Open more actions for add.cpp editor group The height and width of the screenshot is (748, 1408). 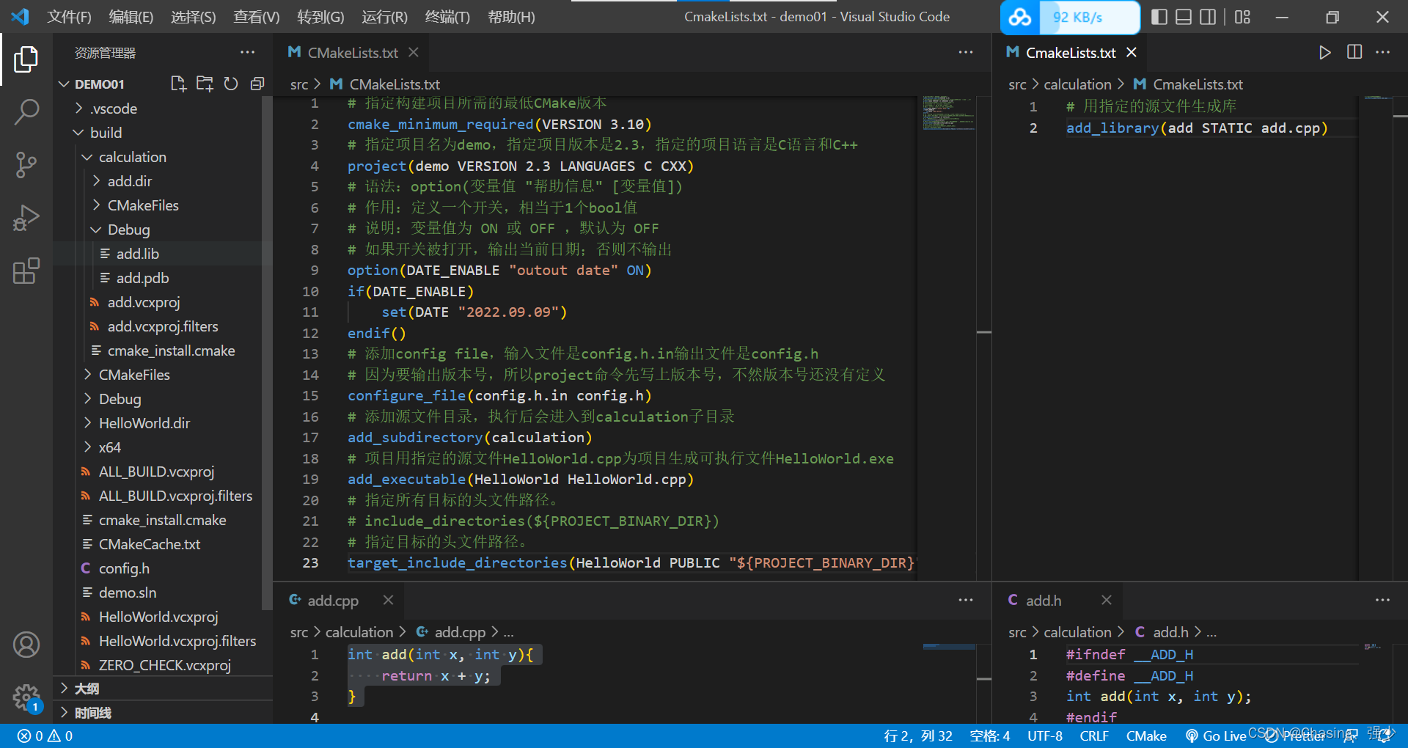[x=966, y=600]
